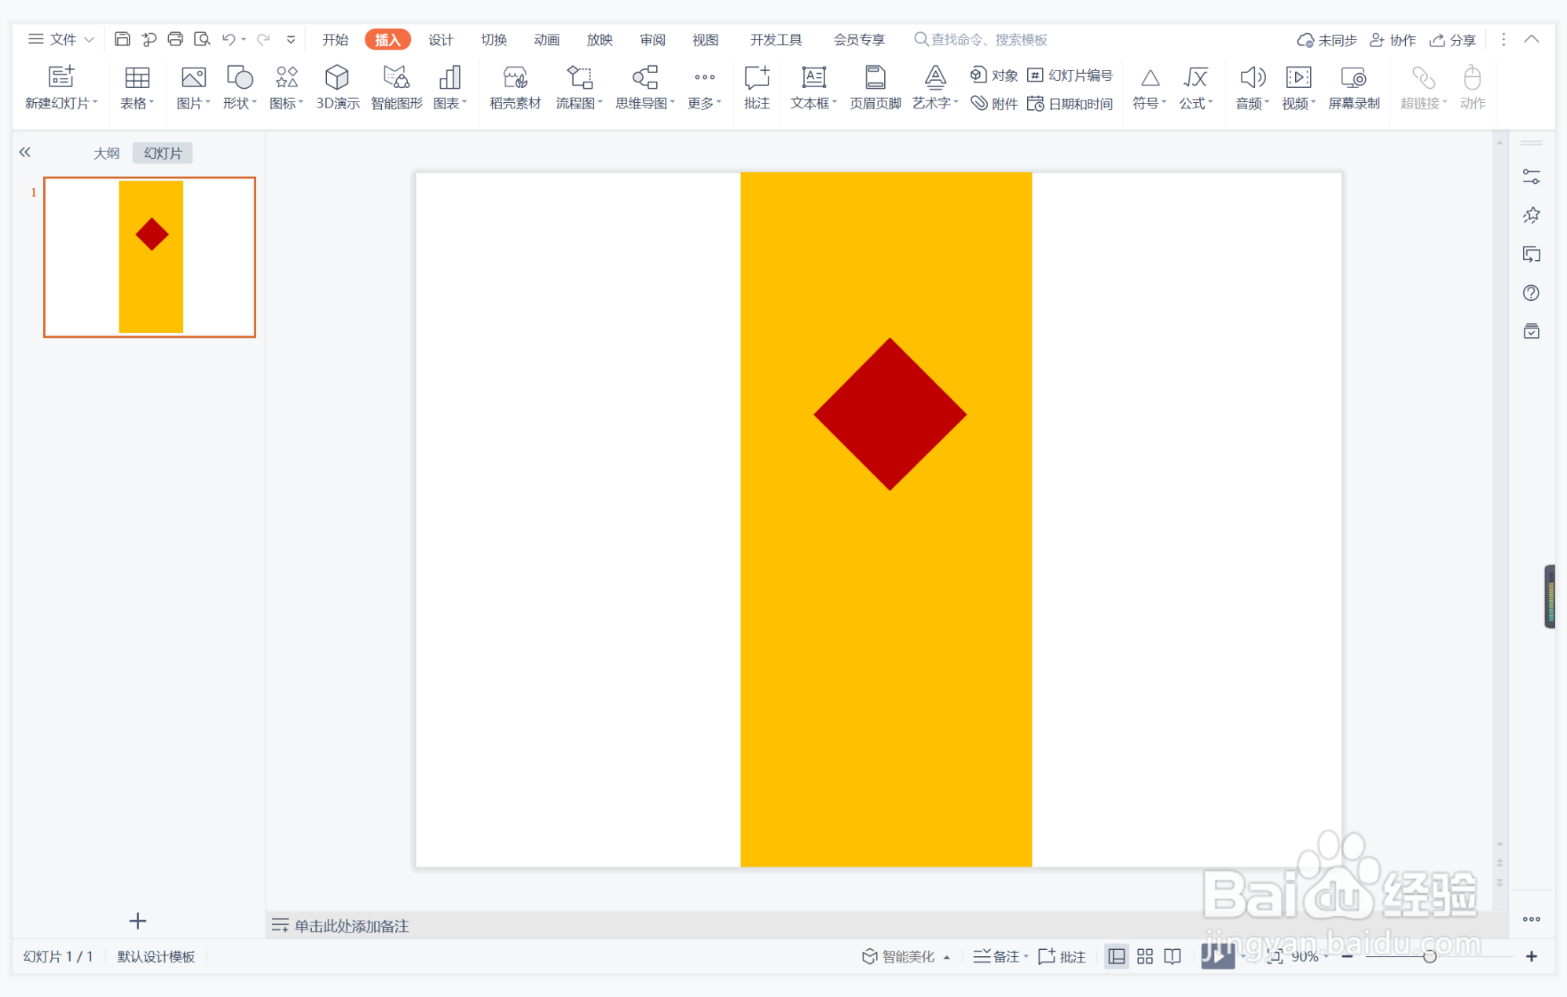Click the 分享 share button
This screenshot has height=997, width=1567.
point(1453,39)
